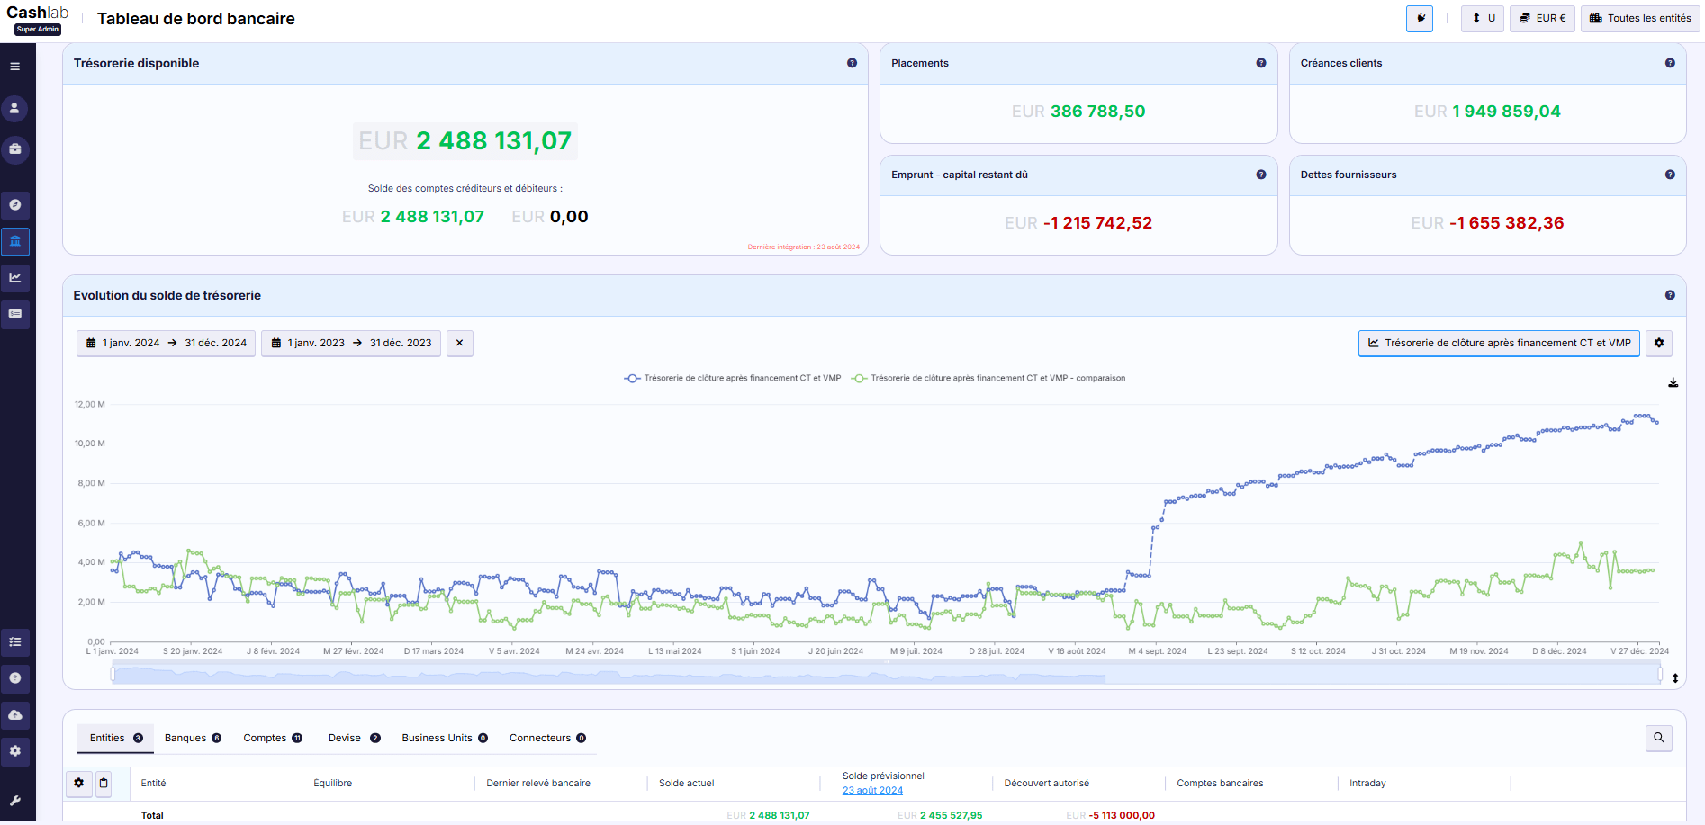The image size is (1705, 825).
Task: Click the cloud sync sidebar icon
Action: pos(14,715)
